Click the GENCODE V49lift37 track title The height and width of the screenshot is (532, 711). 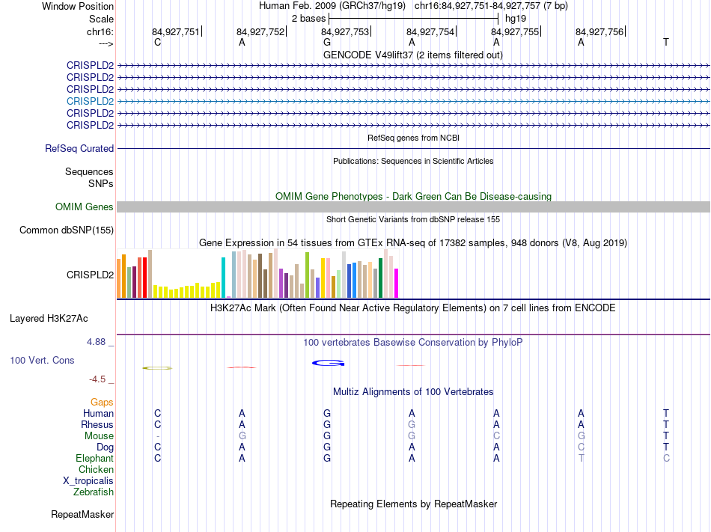tap(412, 55)
